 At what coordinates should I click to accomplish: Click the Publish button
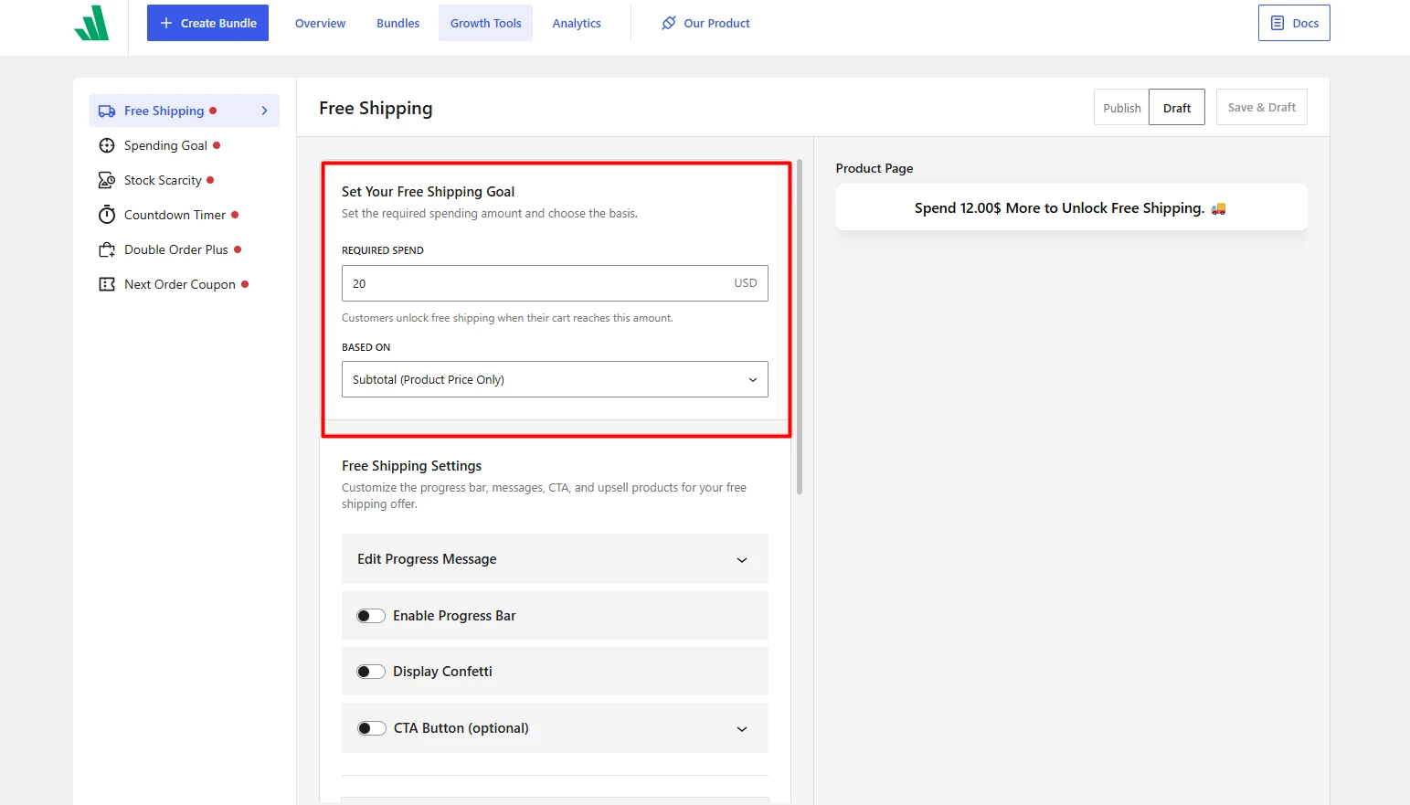point(1121,108)
